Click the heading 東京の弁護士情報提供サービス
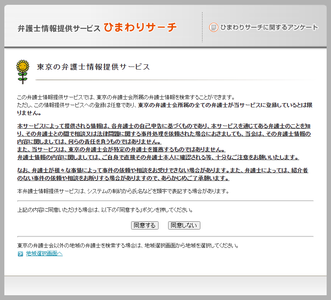This screenshot has width=331, height=300. pos(93,67)
